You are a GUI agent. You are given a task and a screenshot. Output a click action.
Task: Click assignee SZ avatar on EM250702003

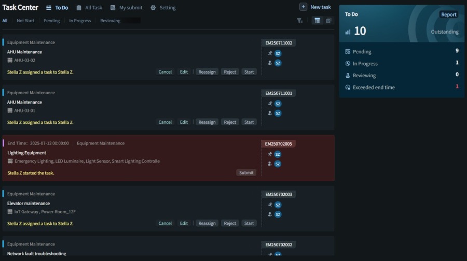[278, 214]
